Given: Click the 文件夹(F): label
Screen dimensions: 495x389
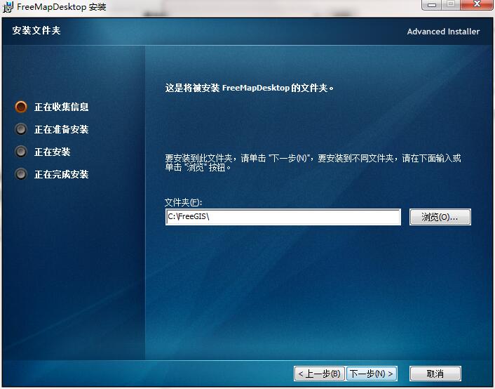Looking at the screenshot, I should point(183,202).
